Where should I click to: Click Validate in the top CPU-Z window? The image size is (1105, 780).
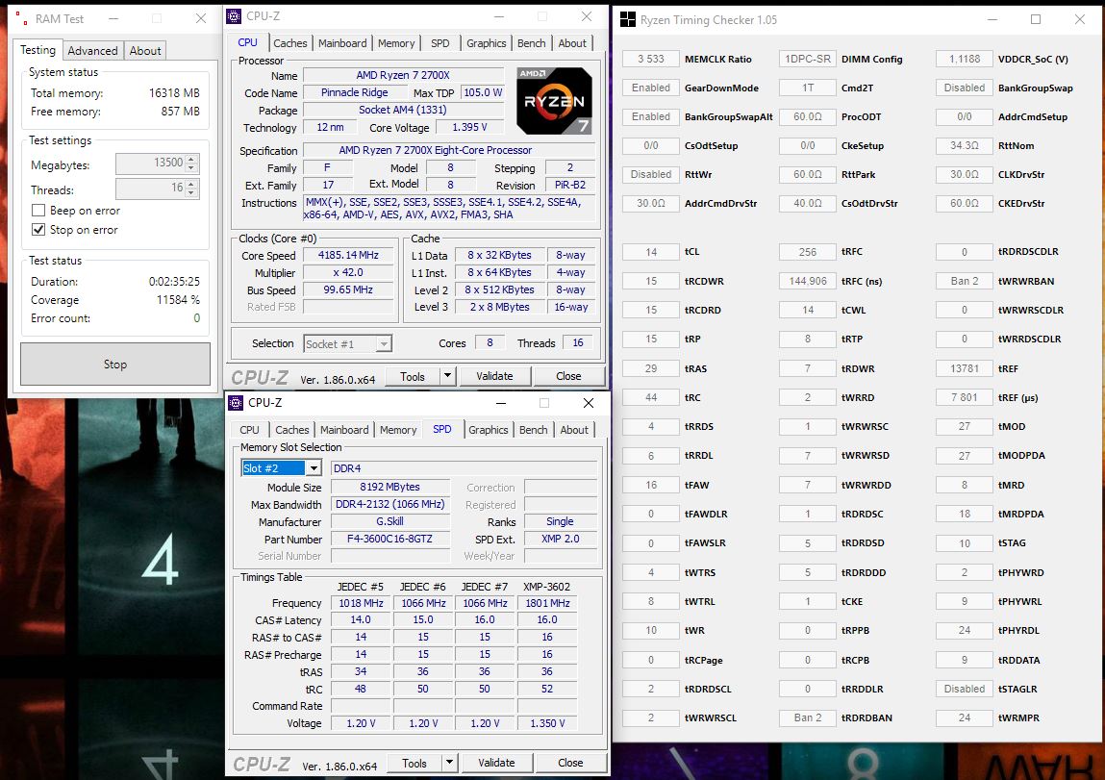click(494, 376)
